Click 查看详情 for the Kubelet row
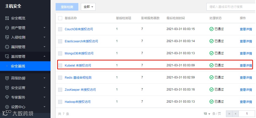 (246, 66)
